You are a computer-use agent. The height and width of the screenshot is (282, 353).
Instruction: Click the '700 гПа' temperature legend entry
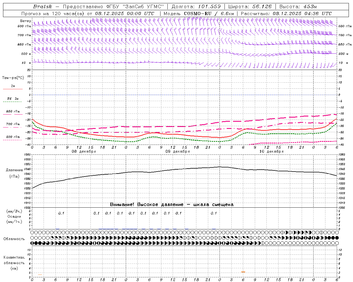point(13,124)
